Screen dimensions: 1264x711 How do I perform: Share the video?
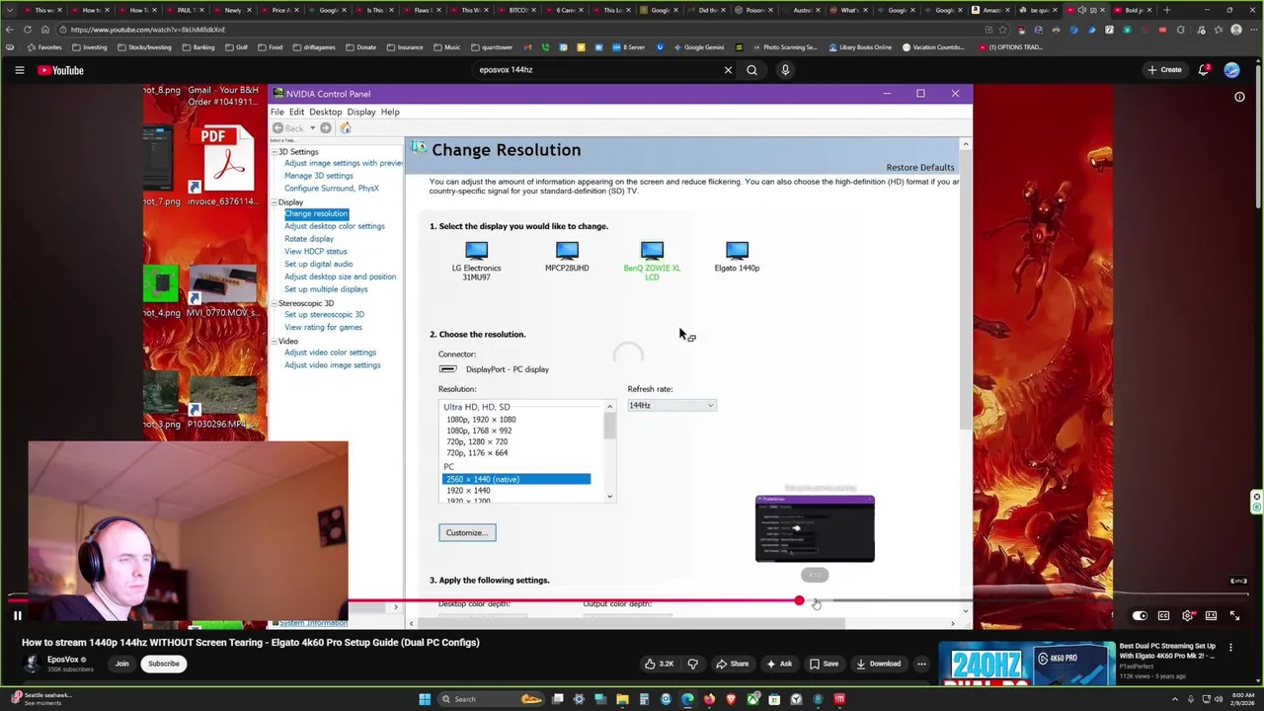tap(732, 664)
